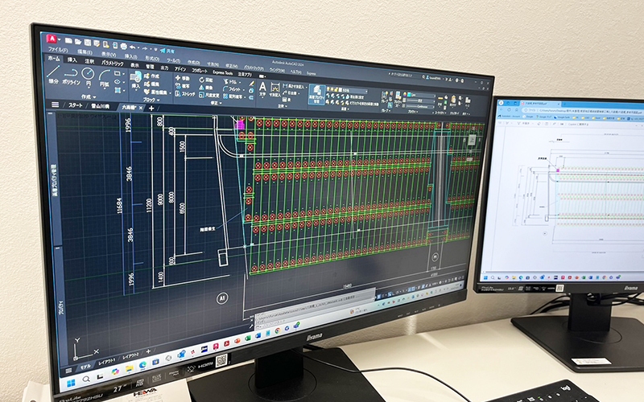Select the 円 (Circle) tool
The image size is (644, 402).
pyautogui.click(x=88, y=75)
